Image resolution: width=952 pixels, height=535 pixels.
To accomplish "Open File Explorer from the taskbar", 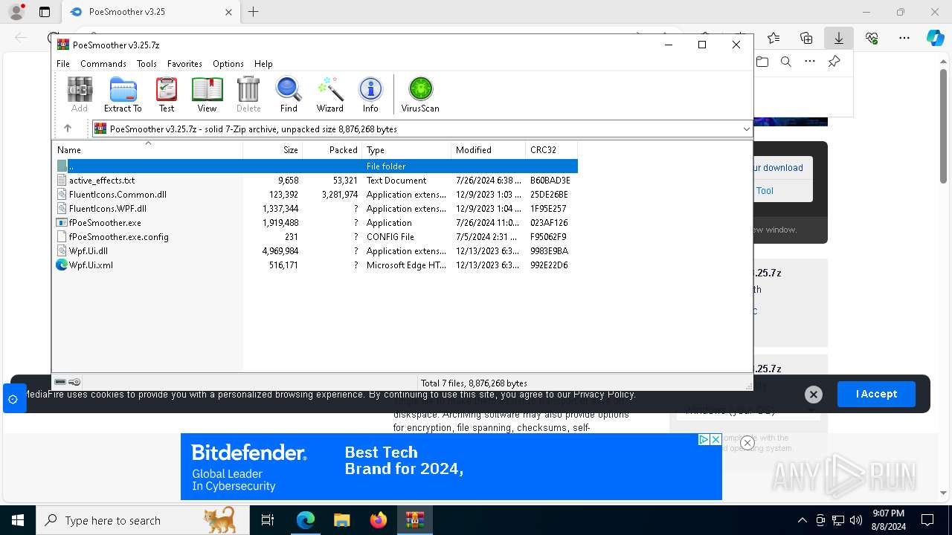I will tap(342, 520).
